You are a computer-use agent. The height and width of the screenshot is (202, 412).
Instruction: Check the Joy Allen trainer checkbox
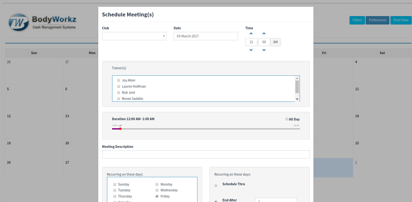(x=119, y=80)
